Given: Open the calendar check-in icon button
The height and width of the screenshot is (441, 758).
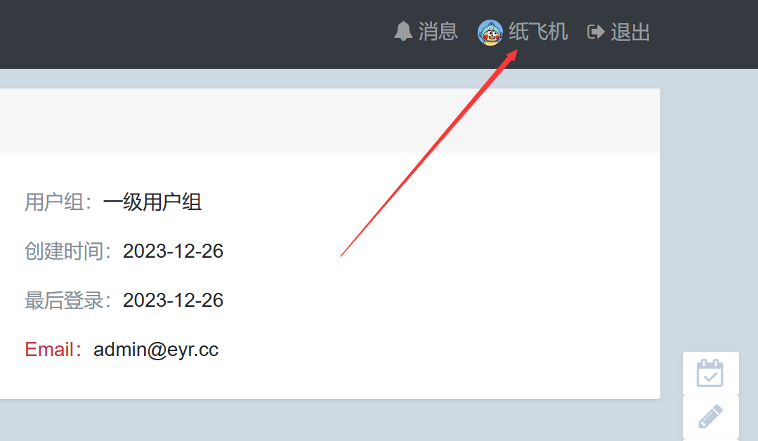Looking at the screenshot, I should (710, 374).
